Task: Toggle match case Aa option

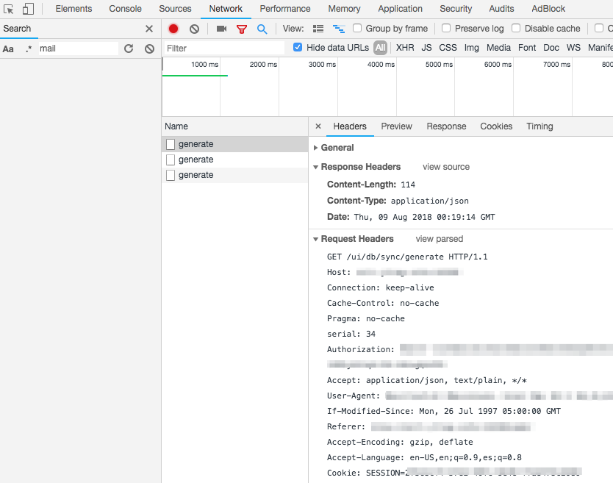Action: (8, 49)
